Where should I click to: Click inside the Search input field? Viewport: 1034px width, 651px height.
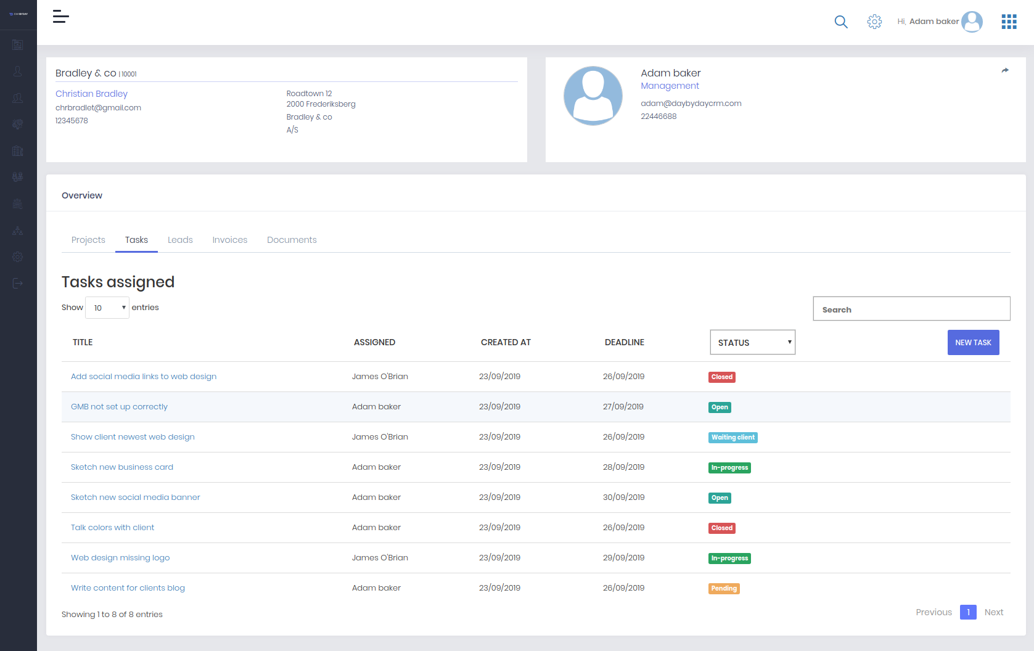click(x=911, y=308)
